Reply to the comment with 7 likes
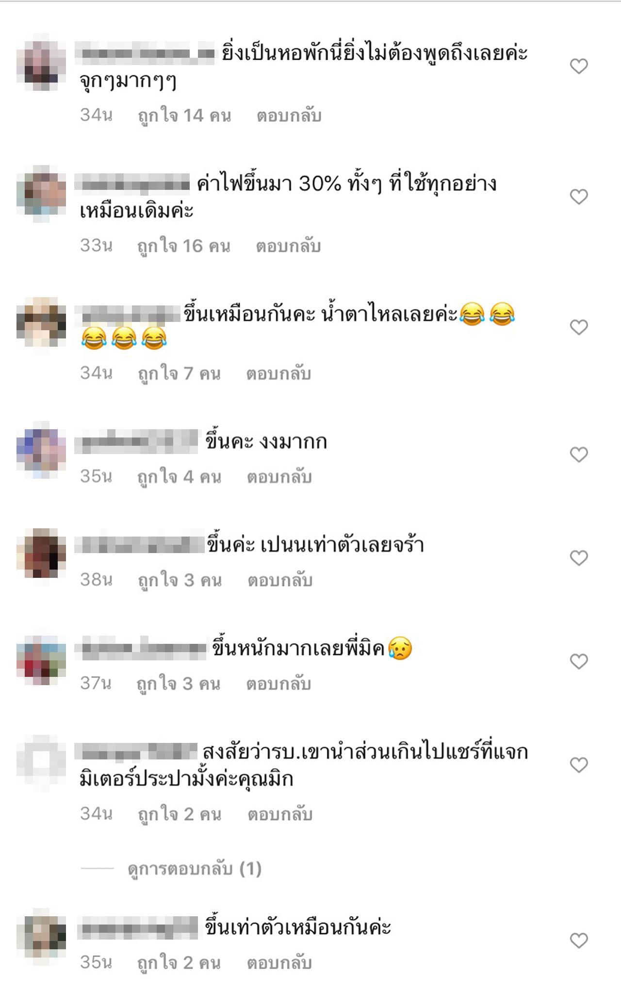The width and height of the screenshot is (621, 993). point(278,373)
